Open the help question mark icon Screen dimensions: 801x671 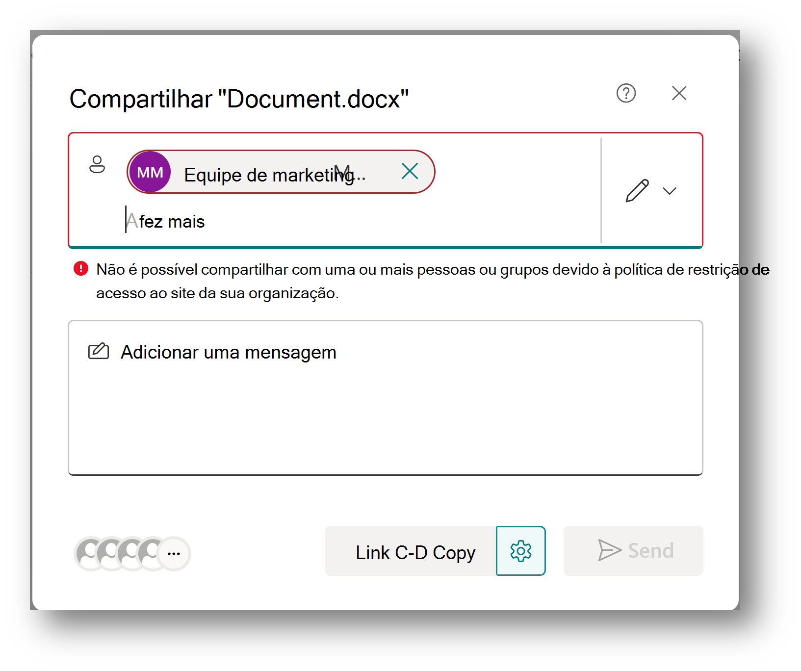[x=626, y=93]
